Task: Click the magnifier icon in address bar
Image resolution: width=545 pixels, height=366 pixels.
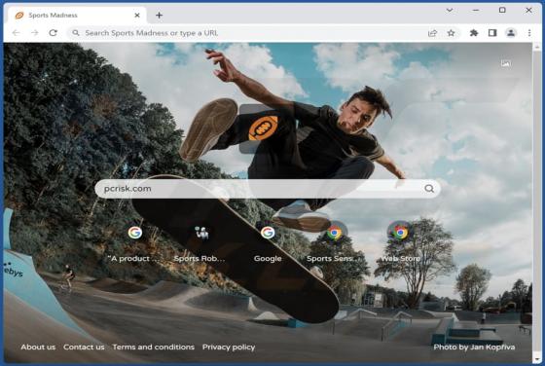Action: click(x=76, y=33)
